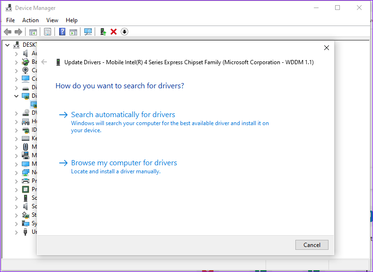Select the DESKT computer root icon

pyautogui.click(x=17, y=44)
